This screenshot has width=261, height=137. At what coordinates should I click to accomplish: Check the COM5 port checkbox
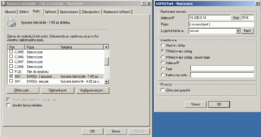coord(11,52)
